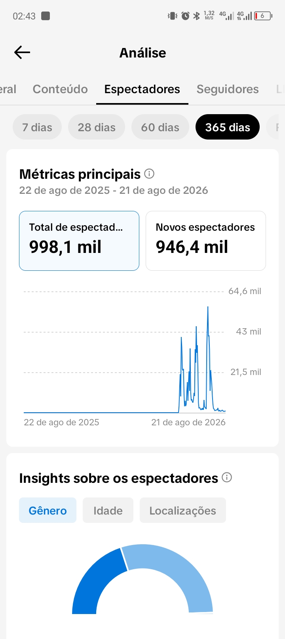This screenshot has width=285, height=639.
Task: Select the 60 dias period
Action: (x=160, y=127)
